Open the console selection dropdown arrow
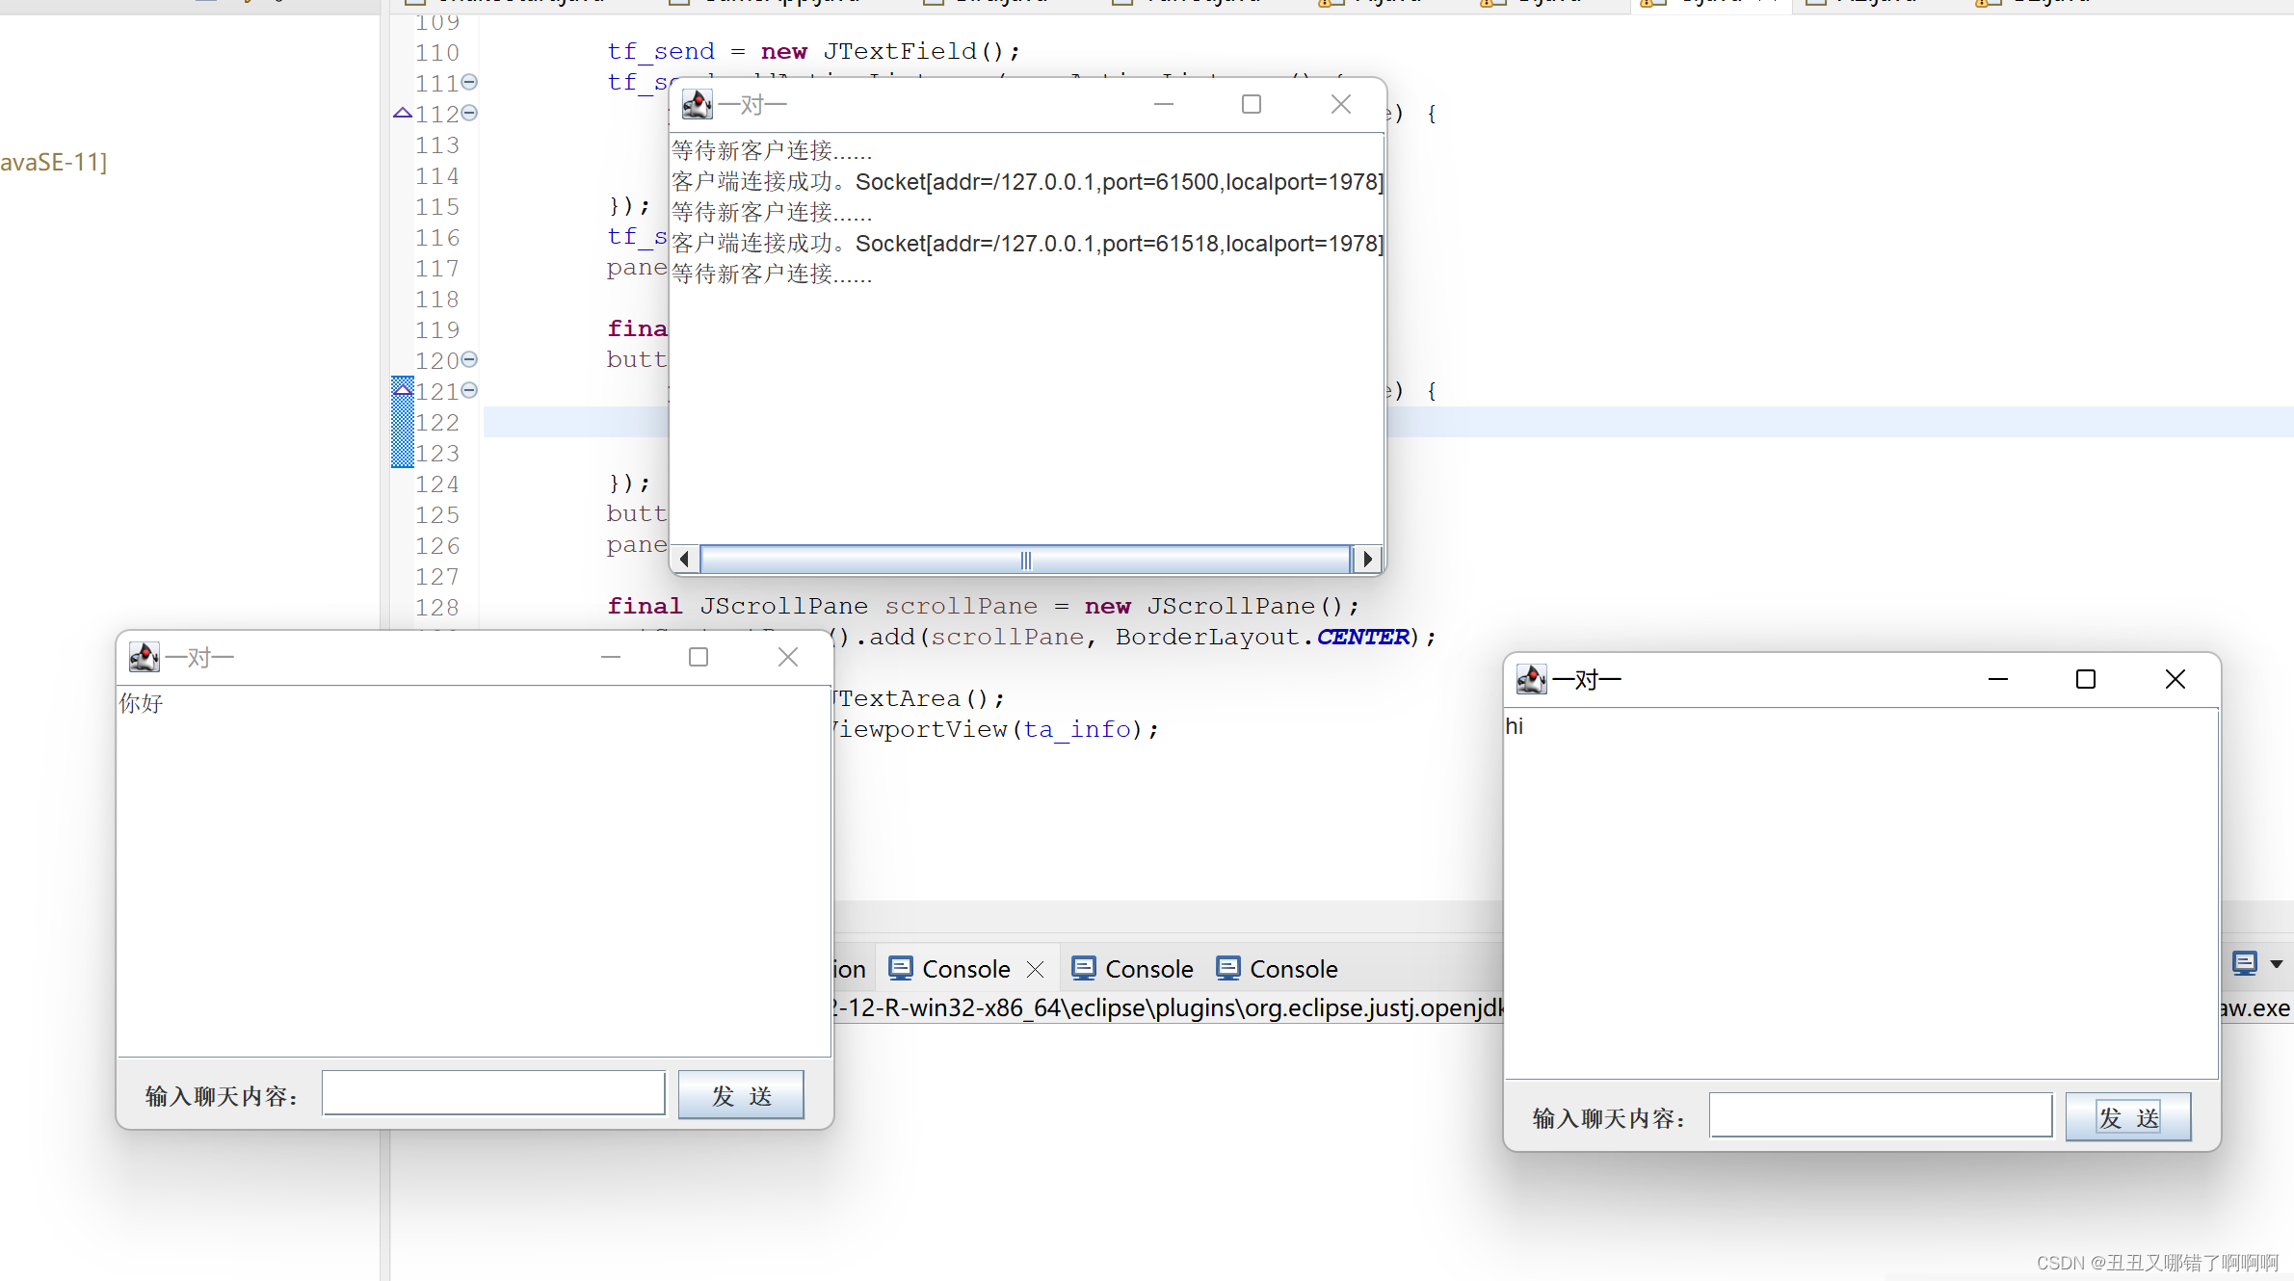The image size is (2294, 1281). tap(2277, 964)
